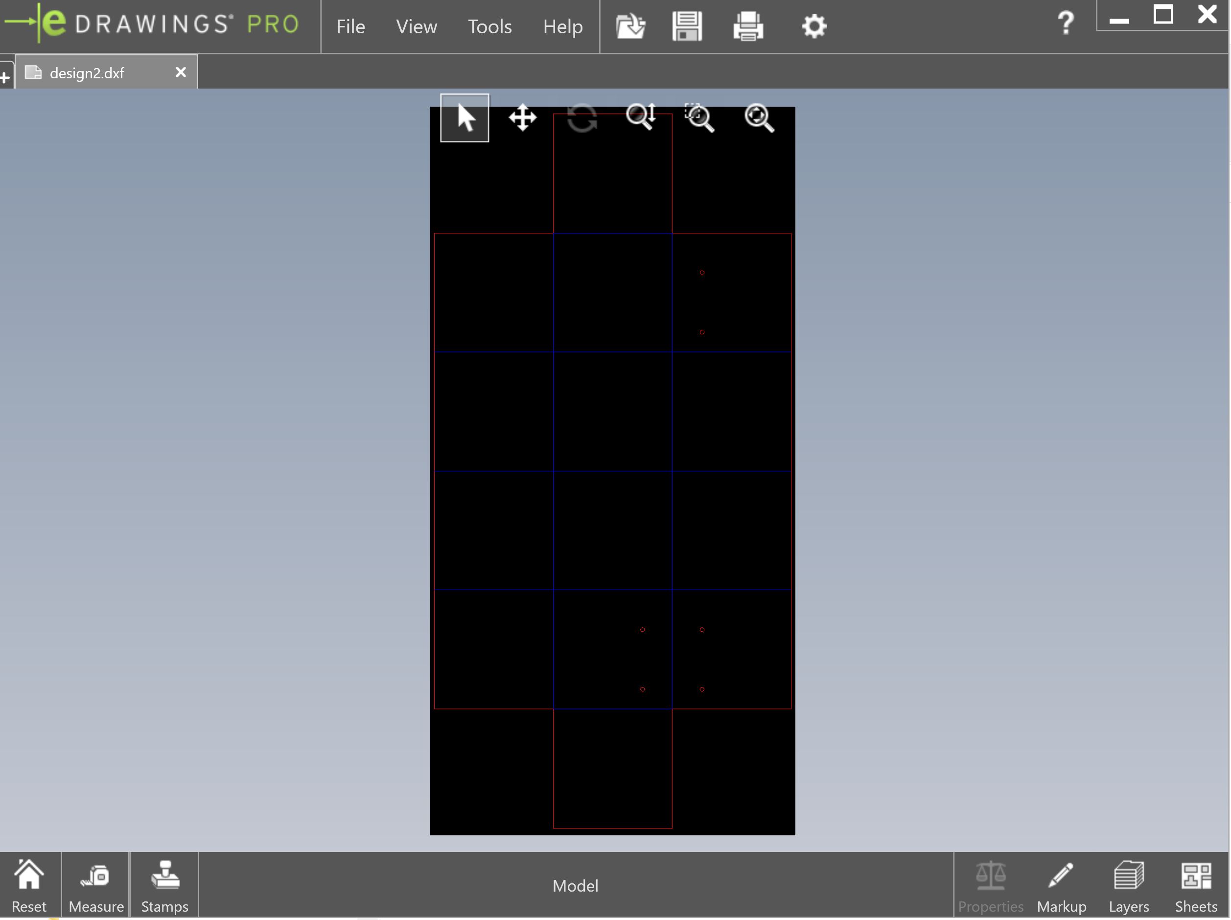The width and height of the screenshot is (1231, 920).
Task: Reset the view with Reset button
Action: coord(29,886)
